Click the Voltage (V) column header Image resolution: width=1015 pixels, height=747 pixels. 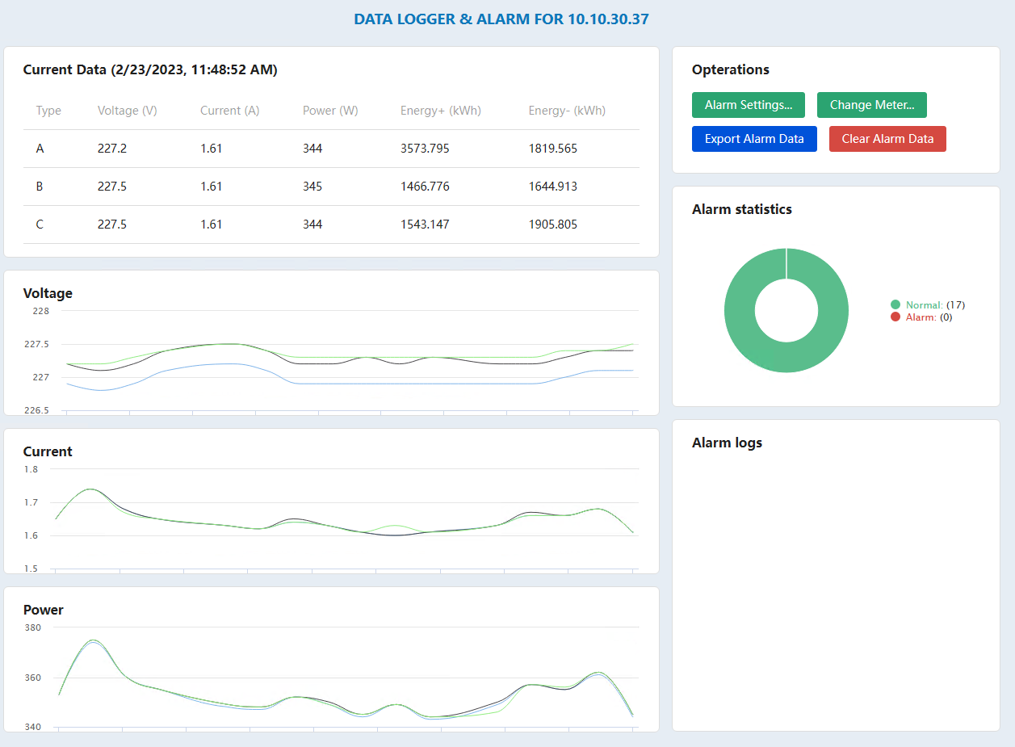(127, 110)
